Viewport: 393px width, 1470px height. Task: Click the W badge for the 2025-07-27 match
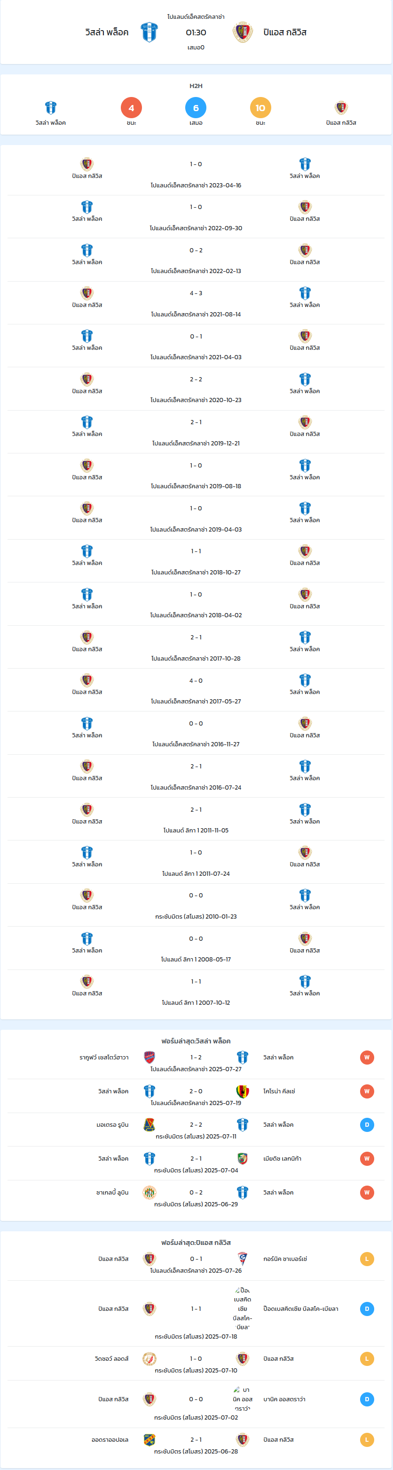tap(367, 1057)
